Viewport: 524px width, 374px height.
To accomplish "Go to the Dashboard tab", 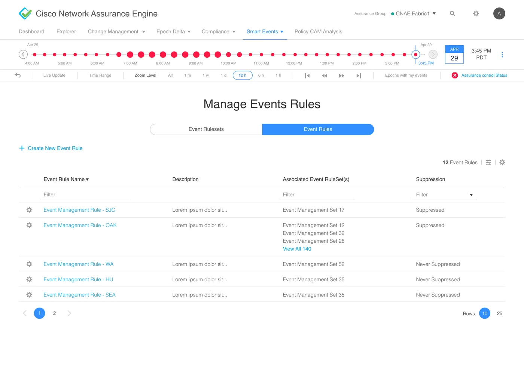I will 31,32.
